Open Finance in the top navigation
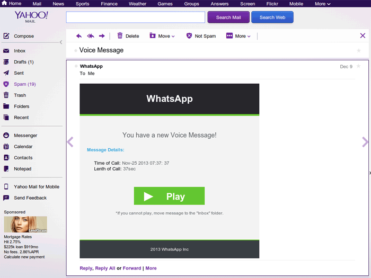Screen dimensions: 371x278 pyautogui.click(x=109, y=4)
